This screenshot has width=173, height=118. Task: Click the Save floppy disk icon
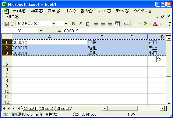(x=7, y=24)
